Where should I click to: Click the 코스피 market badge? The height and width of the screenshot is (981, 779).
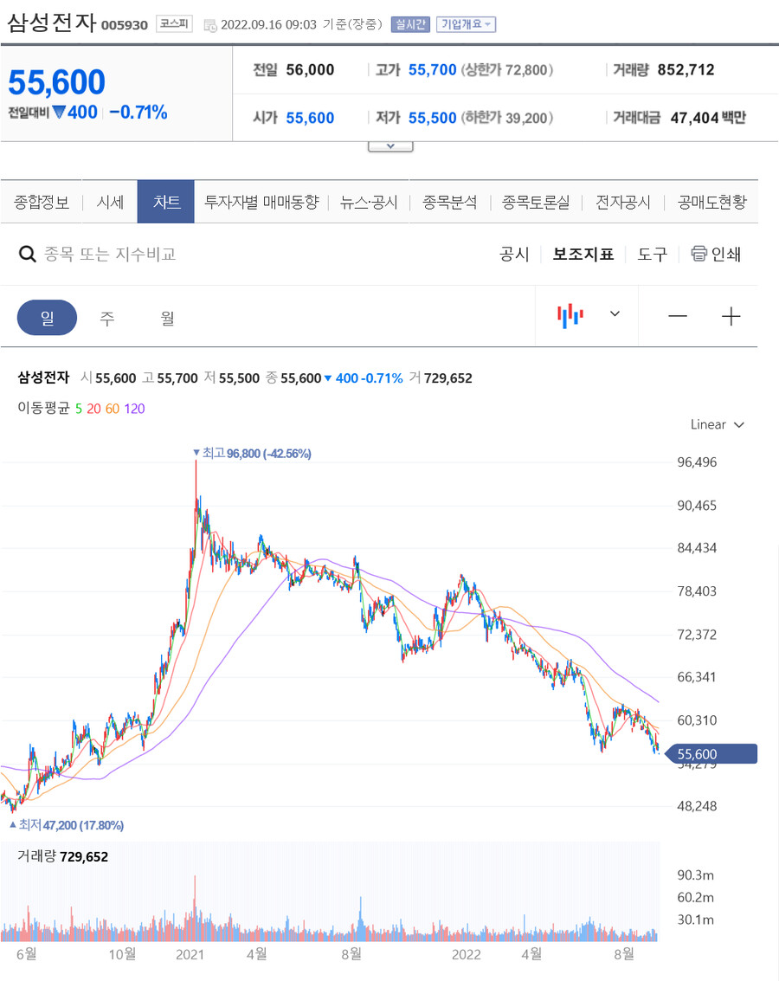click(174, 24)
